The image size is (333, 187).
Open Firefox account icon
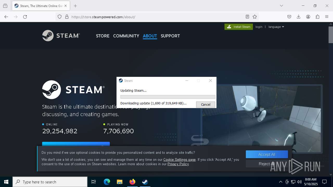pyautogui.click(x=308, y=17)
